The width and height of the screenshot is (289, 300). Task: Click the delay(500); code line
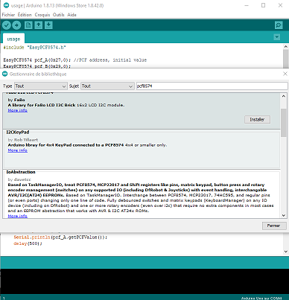coord(28,243)
